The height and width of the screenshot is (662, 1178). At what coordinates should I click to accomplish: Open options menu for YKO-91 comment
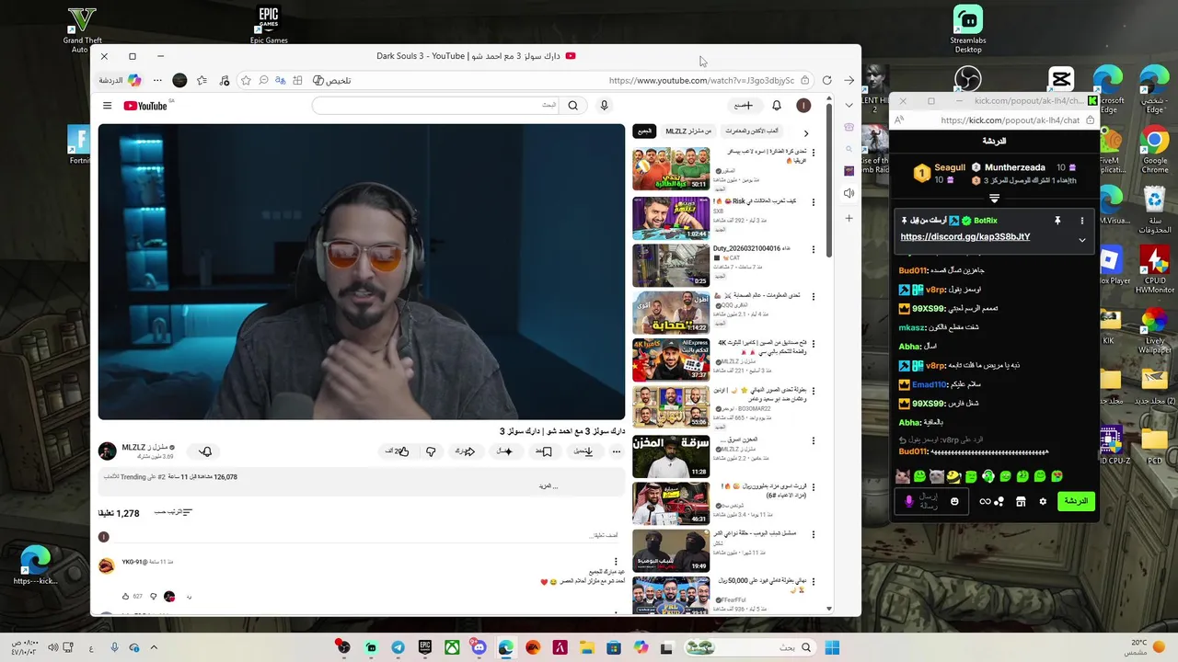616,562
